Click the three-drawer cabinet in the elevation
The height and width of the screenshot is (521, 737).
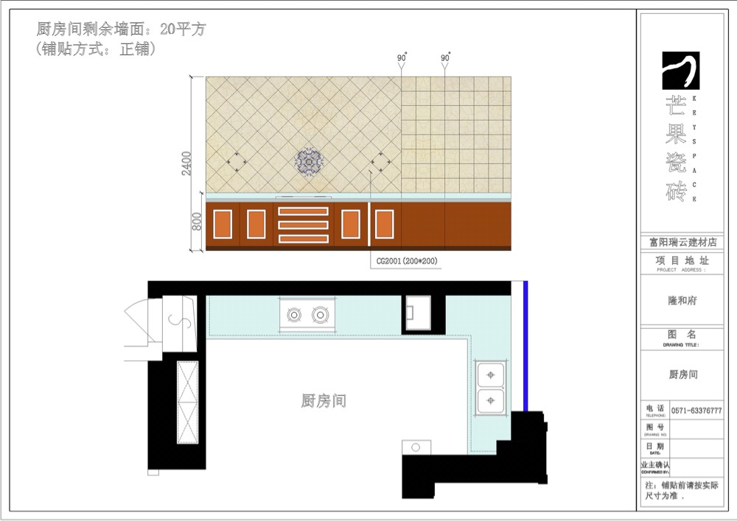tap(303, 224)
